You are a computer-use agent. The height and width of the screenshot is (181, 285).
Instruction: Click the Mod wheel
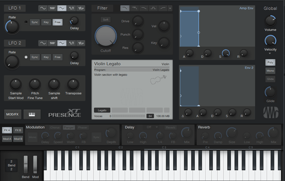point(35,165)
